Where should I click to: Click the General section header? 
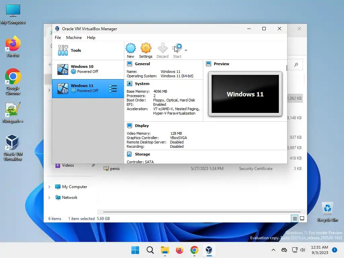142,64
